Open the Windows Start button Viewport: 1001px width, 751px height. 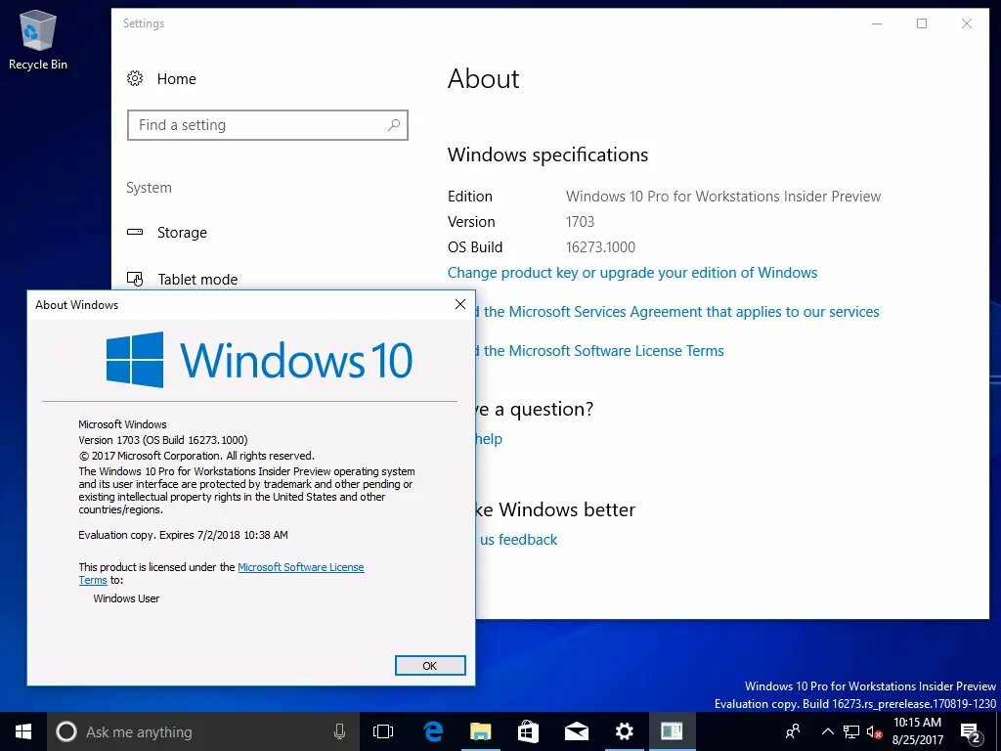pyautogui.click(x=23, y=731)
